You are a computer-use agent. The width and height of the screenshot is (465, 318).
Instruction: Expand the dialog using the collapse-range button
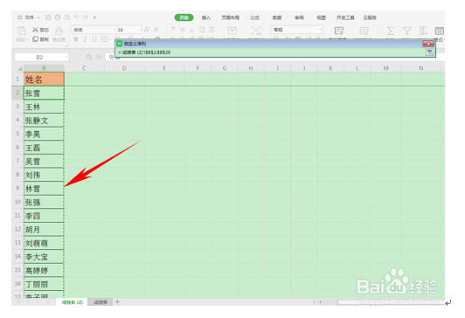pyautogui.click(x=429, y=52)
